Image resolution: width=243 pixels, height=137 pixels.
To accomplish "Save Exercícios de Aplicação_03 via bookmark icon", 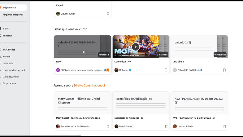I will (166, 126).
